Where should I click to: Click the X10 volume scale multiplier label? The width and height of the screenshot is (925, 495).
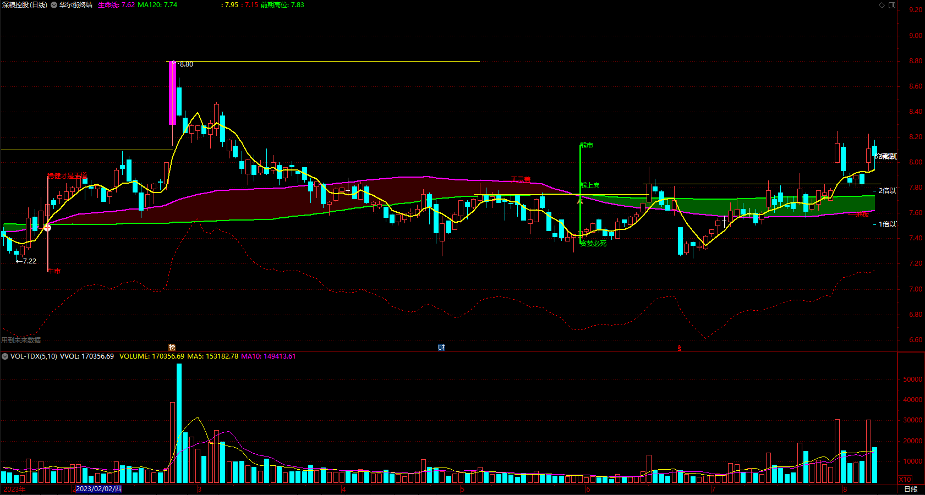point(905,479)
